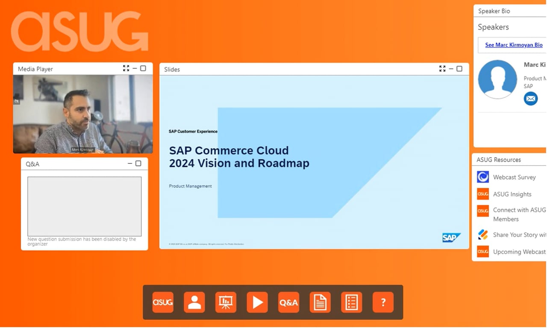
Task: Open Help question mark dock icon
Action: tap(383, 302)
